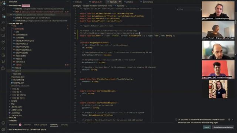
Task: Open fetchFileRaw.ts in file tree
Action: (22, 44)
